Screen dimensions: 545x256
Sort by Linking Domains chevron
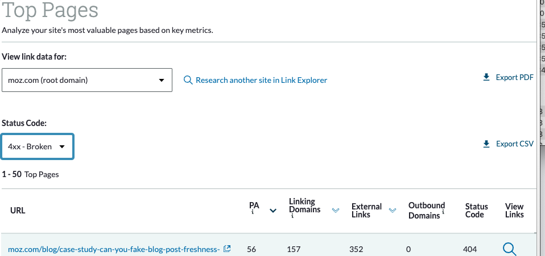(336, 211)
